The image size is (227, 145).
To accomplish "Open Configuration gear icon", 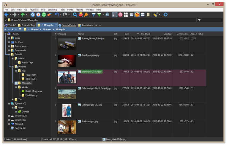I will 165,15.
